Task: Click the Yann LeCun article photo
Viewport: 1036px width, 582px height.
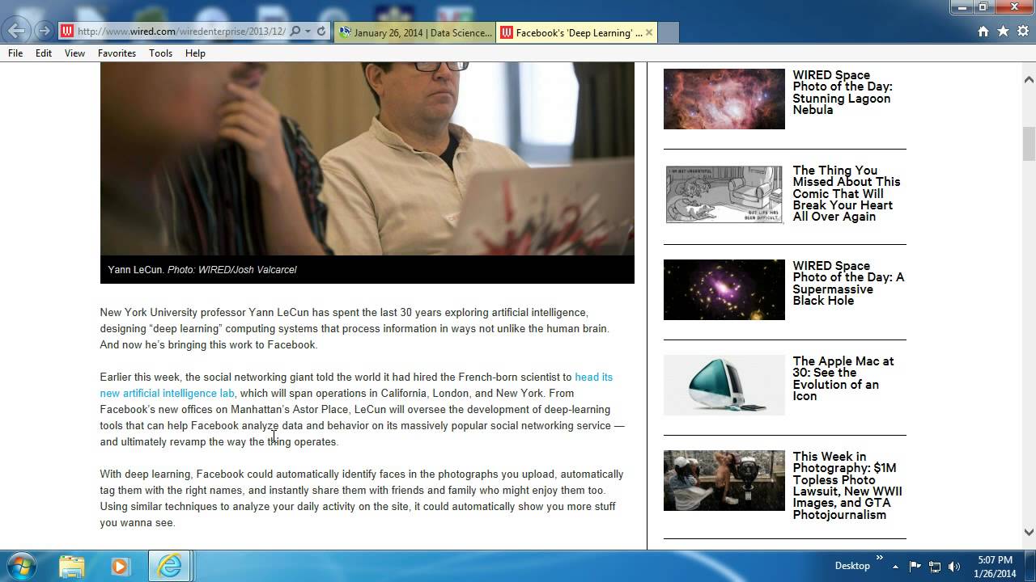Action: coord(367,159)
